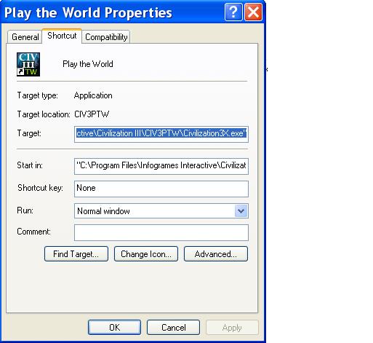The height and width of the screenshot is (343, 373).
Task: Click the Shortcut key label
Action: click(x=40, y=188)
